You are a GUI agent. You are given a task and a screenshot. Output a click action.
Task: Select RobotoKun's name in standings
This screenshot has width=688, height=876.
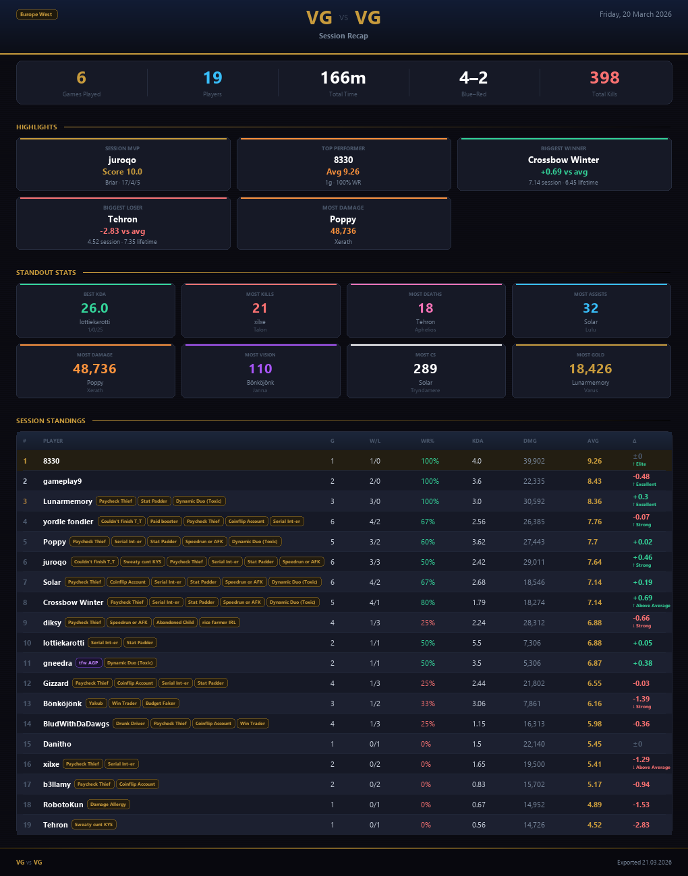63,805
